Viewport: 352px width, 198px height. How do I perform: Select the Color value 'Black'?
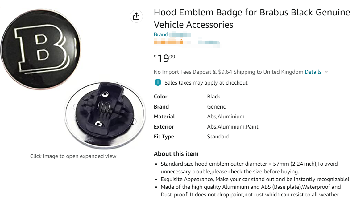click(x=213, y=97)
